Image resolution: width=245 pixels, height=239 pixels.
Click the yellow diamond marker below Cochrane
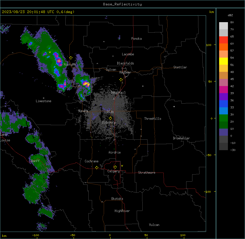97,167
